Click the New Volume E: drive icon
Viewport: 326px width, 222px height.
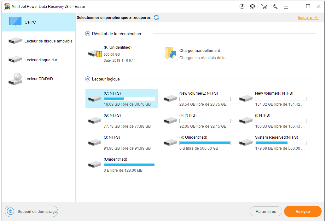[170, 98]
